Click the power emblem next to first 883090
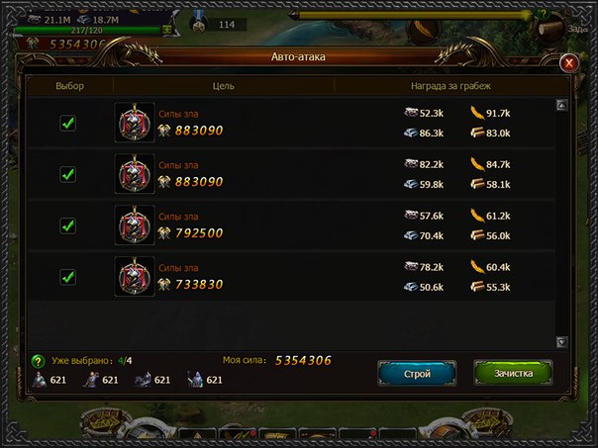The height and width of the screenshot is (448, 598). pyautogui.click(x=164, y=131)
